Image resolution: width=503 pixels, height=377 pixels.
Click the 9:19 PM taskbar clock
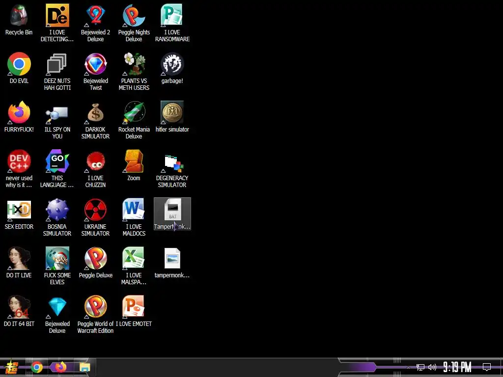pyautogui.click(x=457, y=367)
